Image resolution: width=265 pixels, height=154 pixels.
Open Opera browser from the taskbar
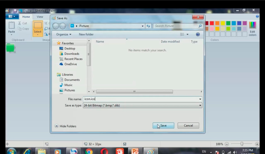(x=104, y=151)
